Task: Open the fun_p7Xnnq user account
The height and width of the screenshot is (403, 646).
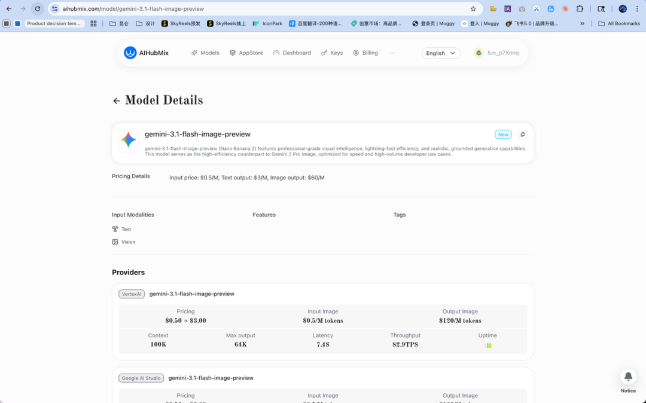Action: 497,53
